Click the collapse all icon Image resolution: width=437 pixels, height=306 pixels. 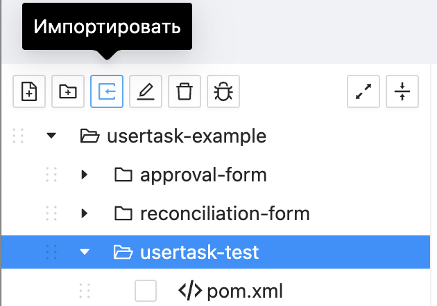402,92
